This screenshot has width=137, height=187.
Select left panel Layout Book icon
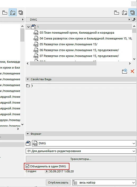(x=13, y=12)
